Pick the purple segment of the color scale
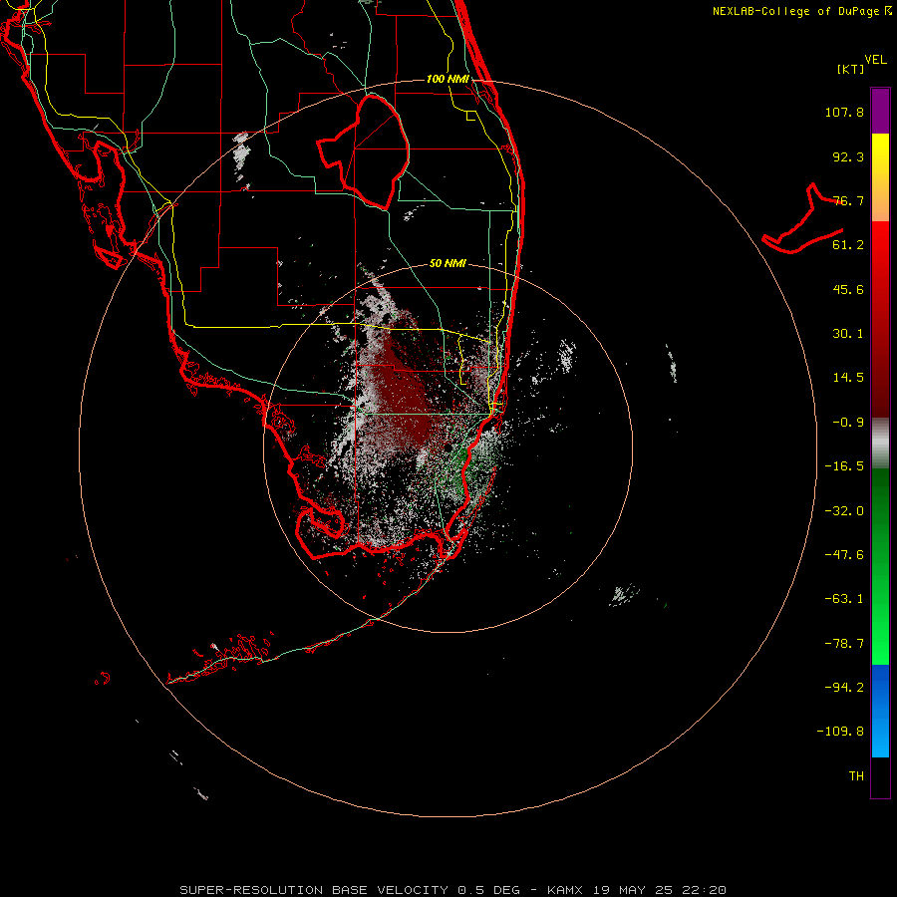 coord(880,111)
